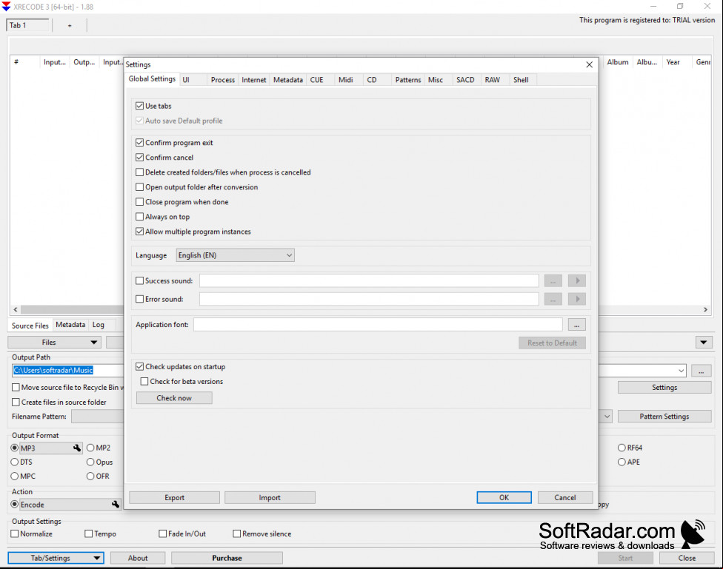Export the settings

coord(174,497)
